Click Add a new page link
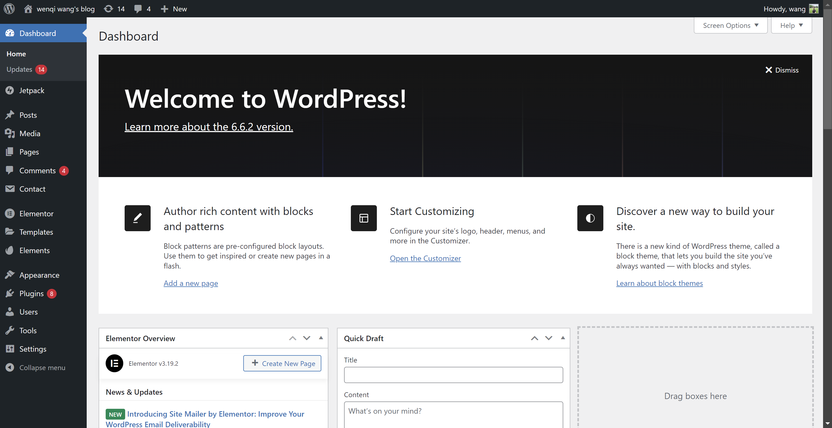The image size is (832, 428). [x=190, y=283]
